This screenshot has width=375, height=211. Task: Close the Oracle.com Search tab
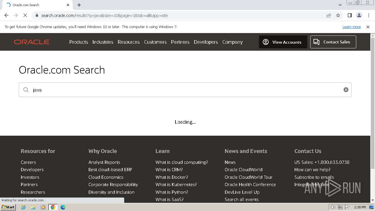tap(68, 5)
